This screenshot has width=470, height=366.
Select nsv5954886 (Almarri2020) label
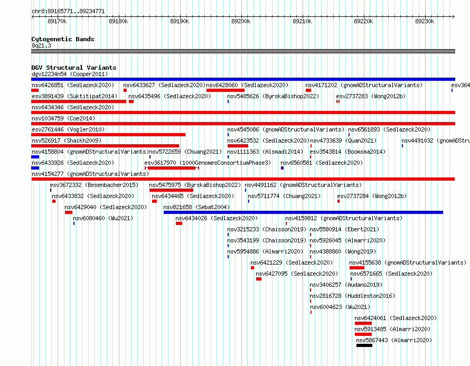coord(265,251)
